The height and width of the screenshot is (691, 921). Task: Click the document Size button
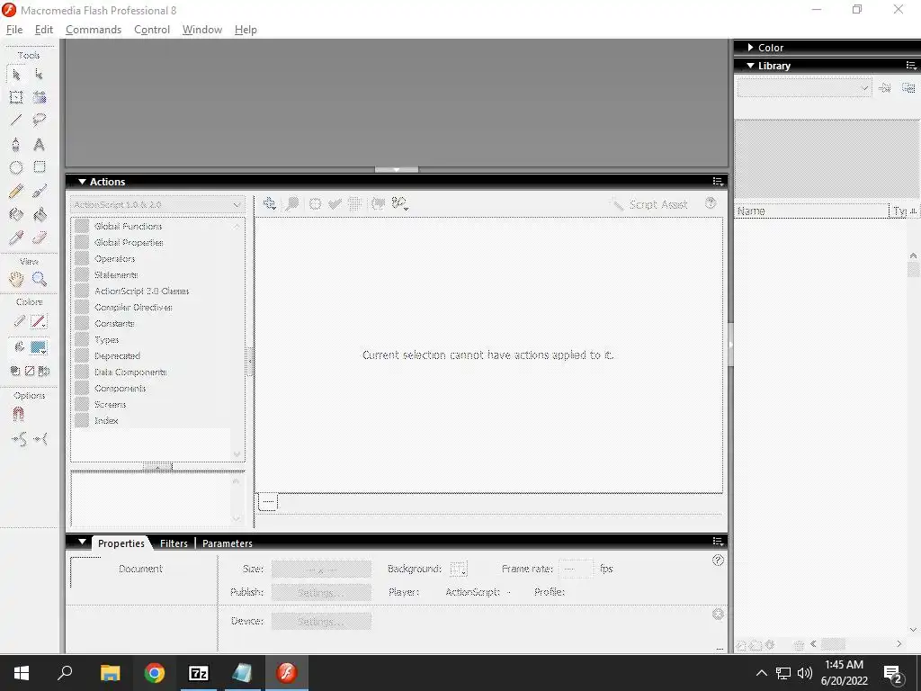pos(321,569)
